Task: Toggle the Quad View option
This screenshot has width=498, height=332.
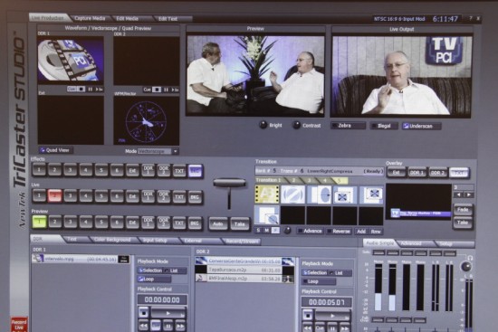Action: click(x=56, y=150)
